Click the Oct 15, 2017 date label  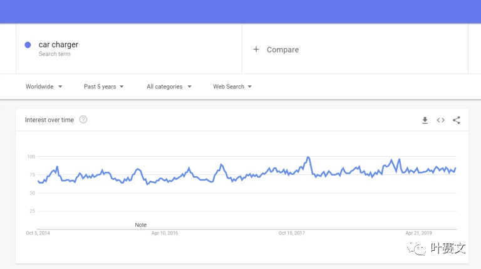[291, 233]
